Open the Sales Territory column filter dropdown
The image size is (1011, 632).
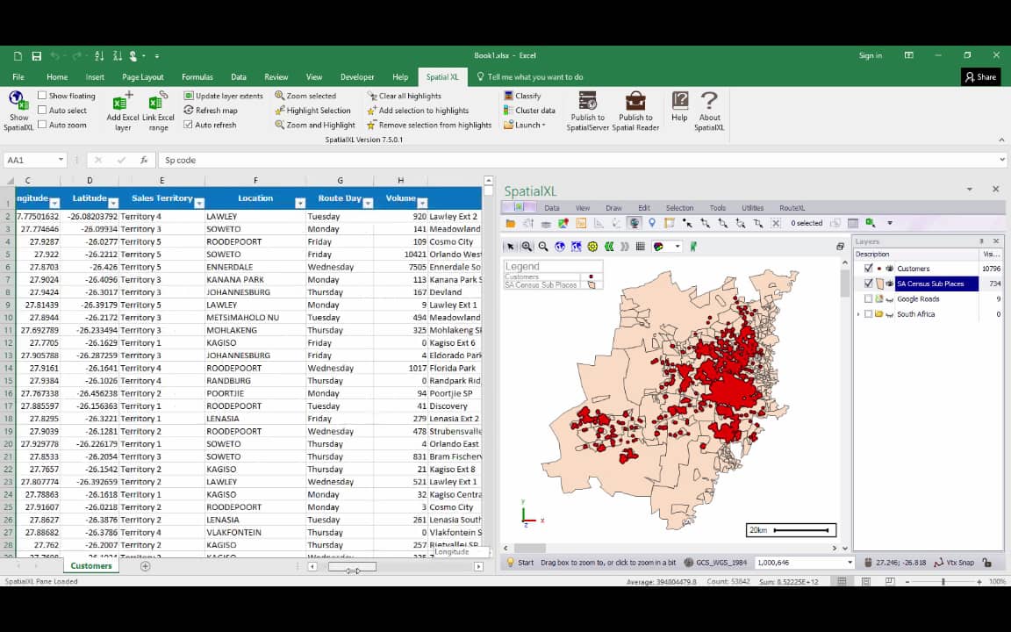point(198,203)
